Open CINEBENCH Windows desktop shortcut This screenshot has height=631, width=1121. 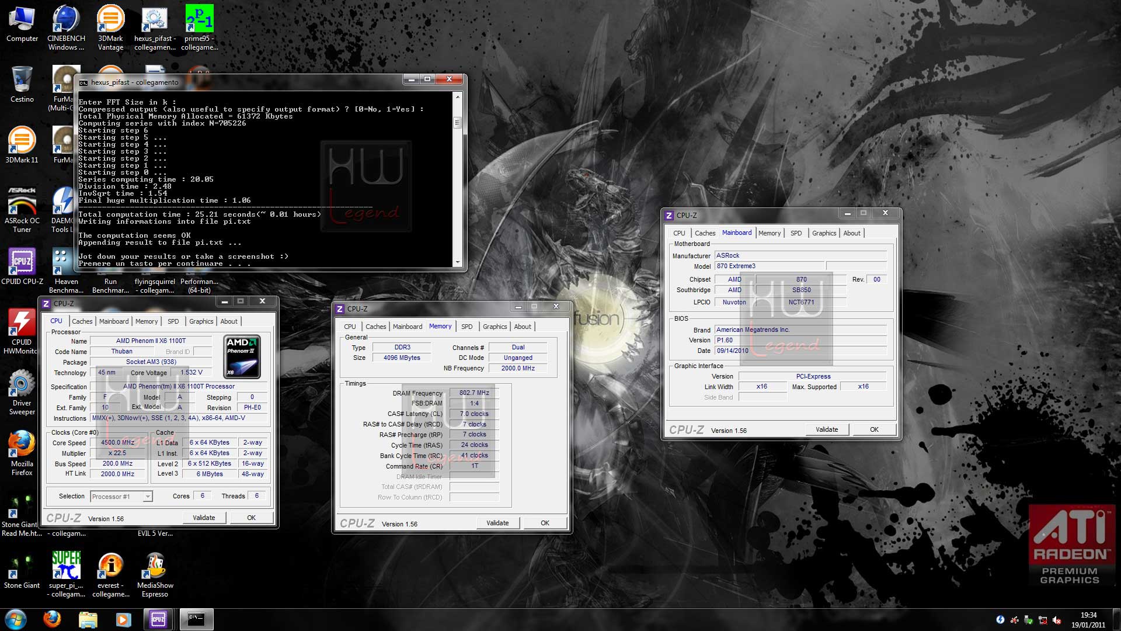click(66, 28)
